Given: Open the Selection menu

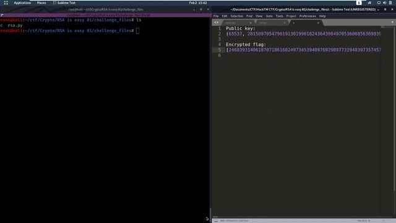Looking at the screenshot, I should [236, 16].
